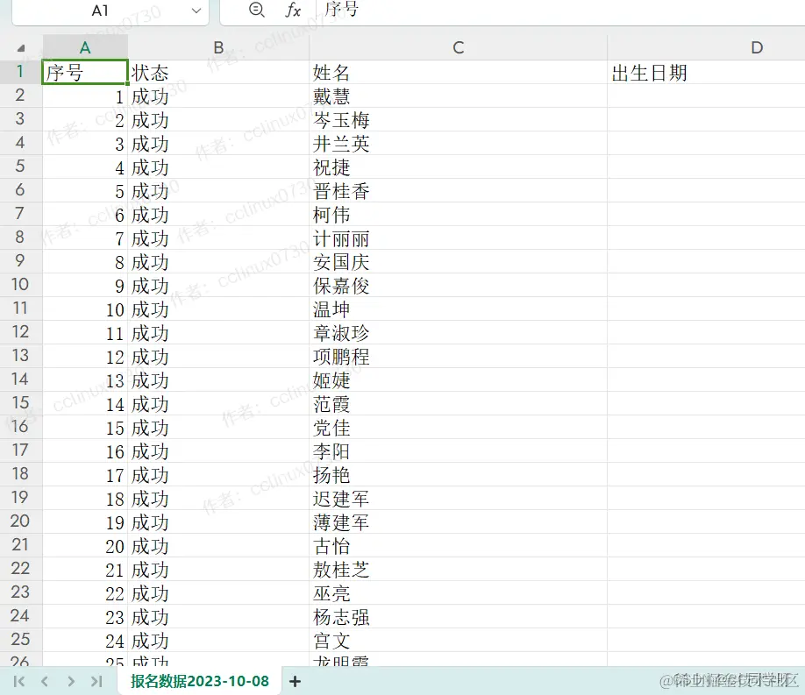
Task: Select row header 25
Action: [20, 640]
